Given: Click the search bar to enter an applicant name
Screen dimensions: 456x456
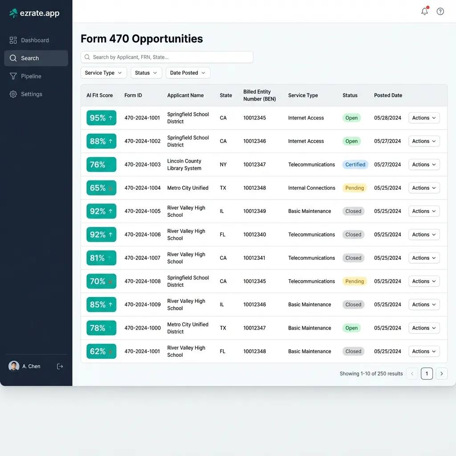Looking at the screenshot, I should [167, 57].
